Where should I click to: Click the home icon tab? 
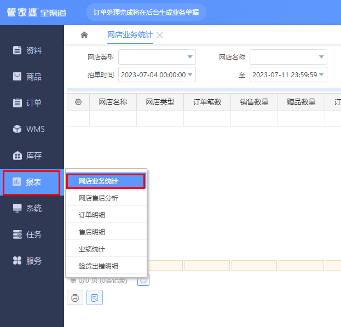pyautogui.click(x=84, y=35)
